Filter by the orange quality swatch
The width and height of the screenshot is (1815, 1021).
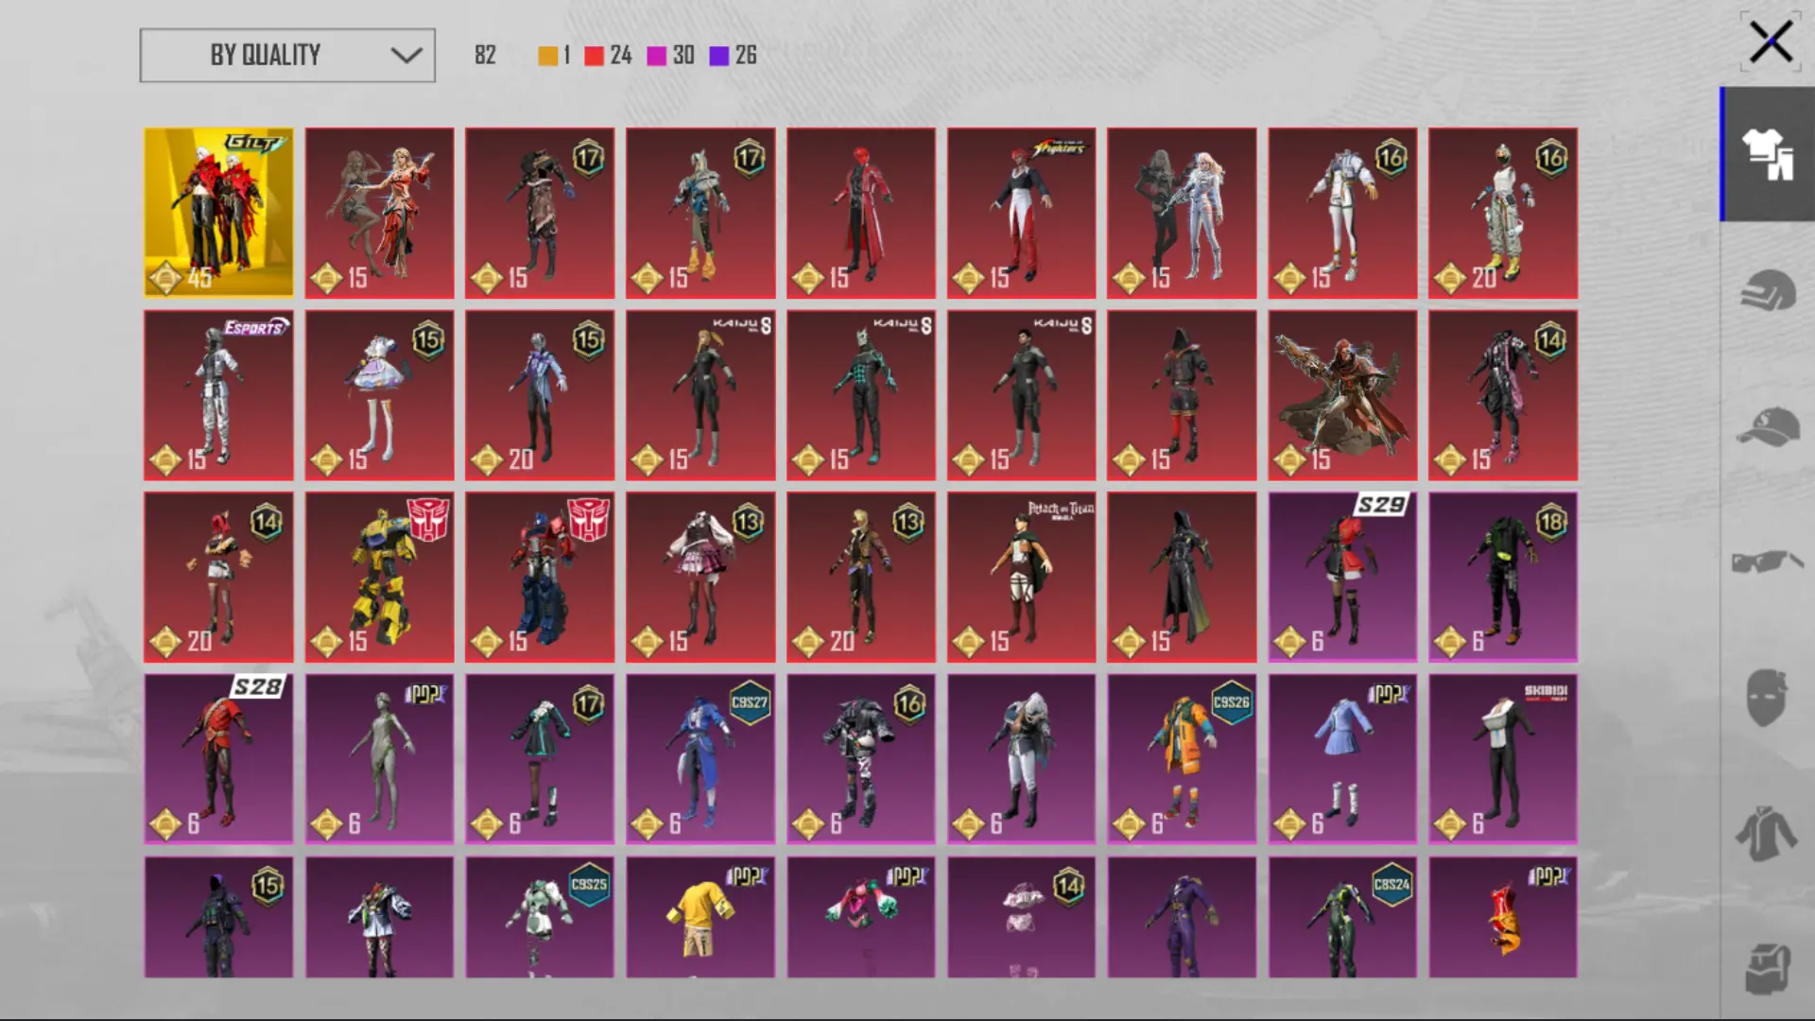(547, 56)
